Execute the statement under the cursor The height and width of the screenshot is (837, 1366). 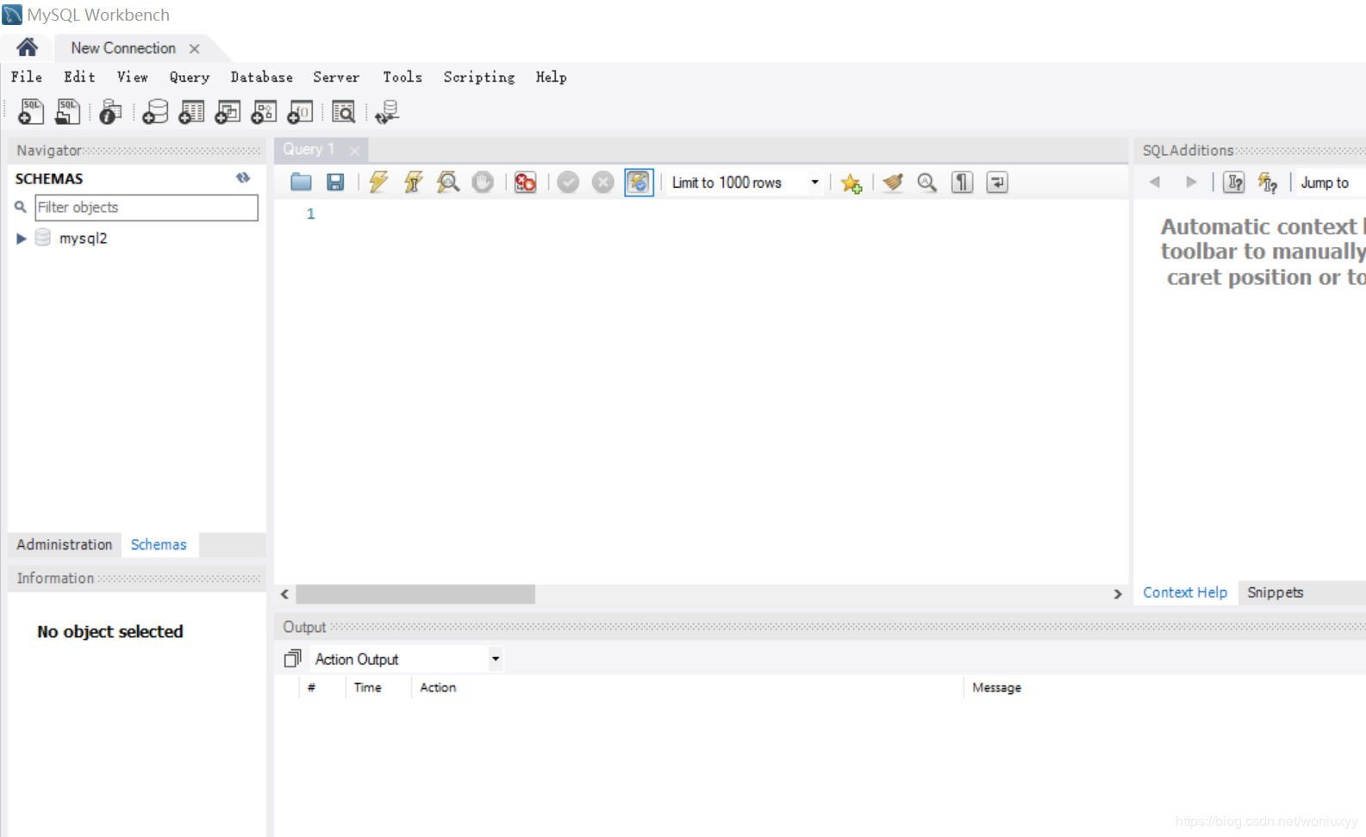coord(413,182)
